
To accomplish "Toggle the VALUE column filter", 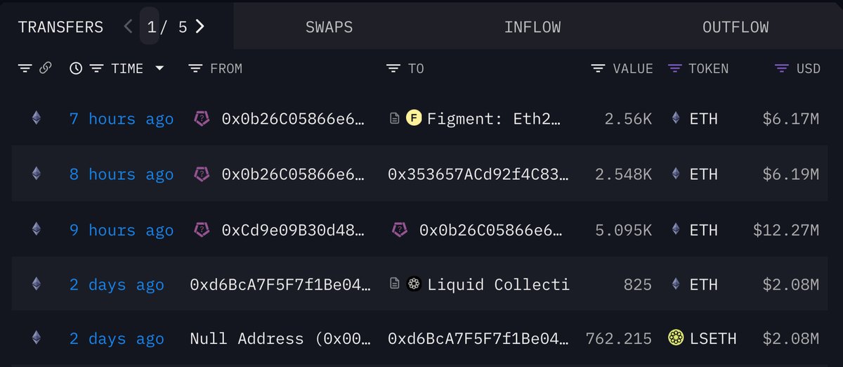I will [599, 68].
